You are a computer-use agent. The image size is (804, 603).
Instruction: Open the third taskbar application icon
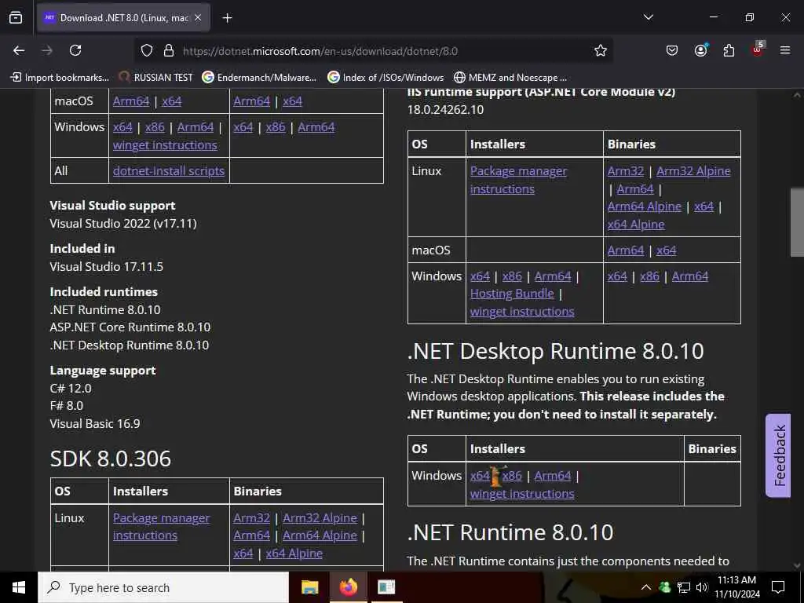[x=386, y=587]
